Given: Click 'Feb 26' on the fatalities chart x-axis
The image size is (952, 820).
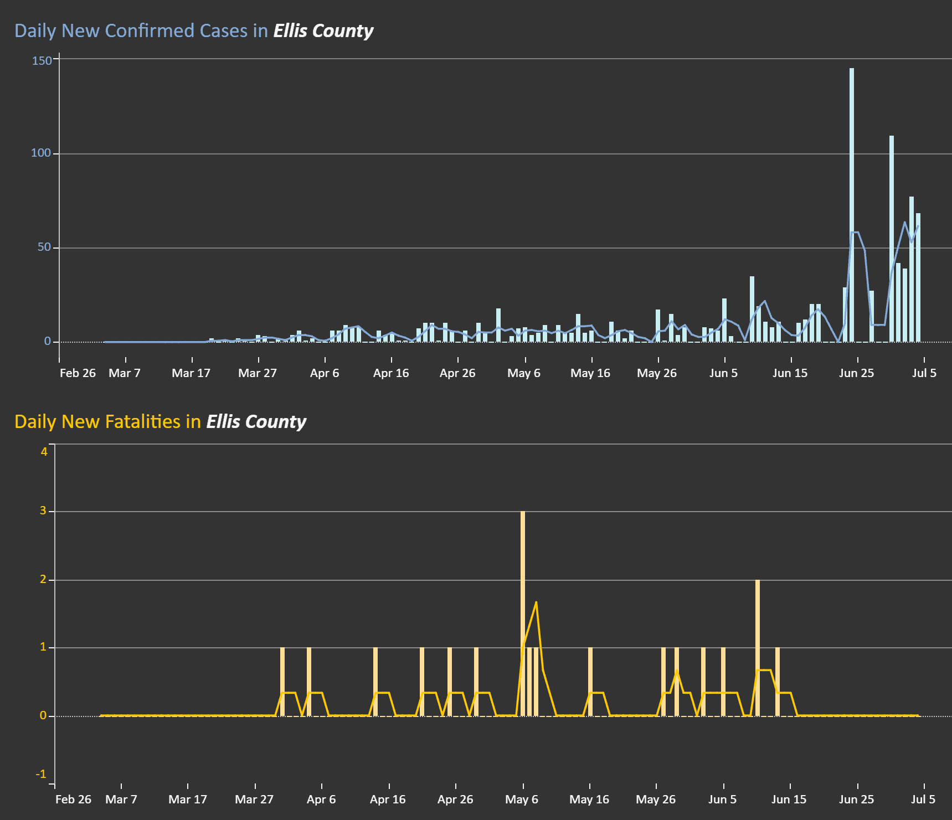Looking at the screenshot, I should [73, 800].
